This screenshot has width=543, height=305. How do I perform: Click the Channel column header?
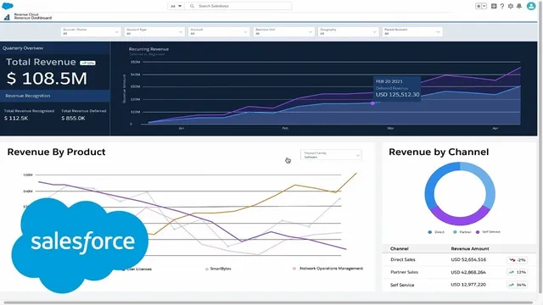[x=400, y=248]
